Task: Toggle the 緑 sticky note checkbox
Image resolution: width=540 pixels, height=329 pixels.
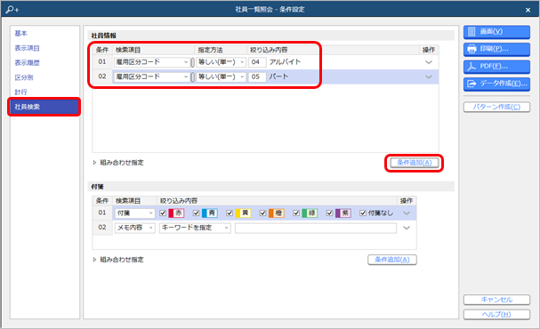Action: (x=296, y=213)
